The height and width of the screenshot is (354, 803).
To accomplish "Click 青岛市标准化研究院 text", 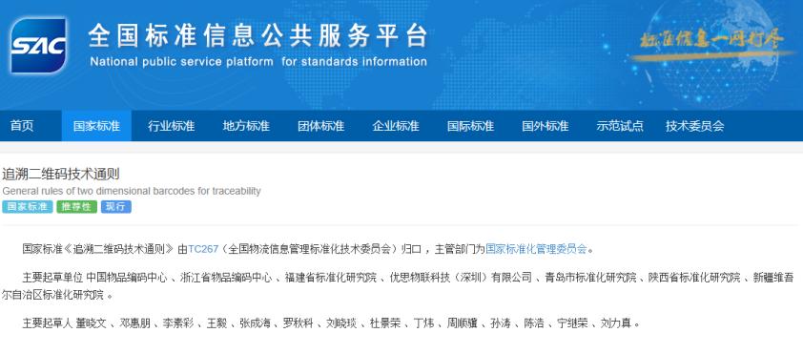I will click(x=591, y=279).
